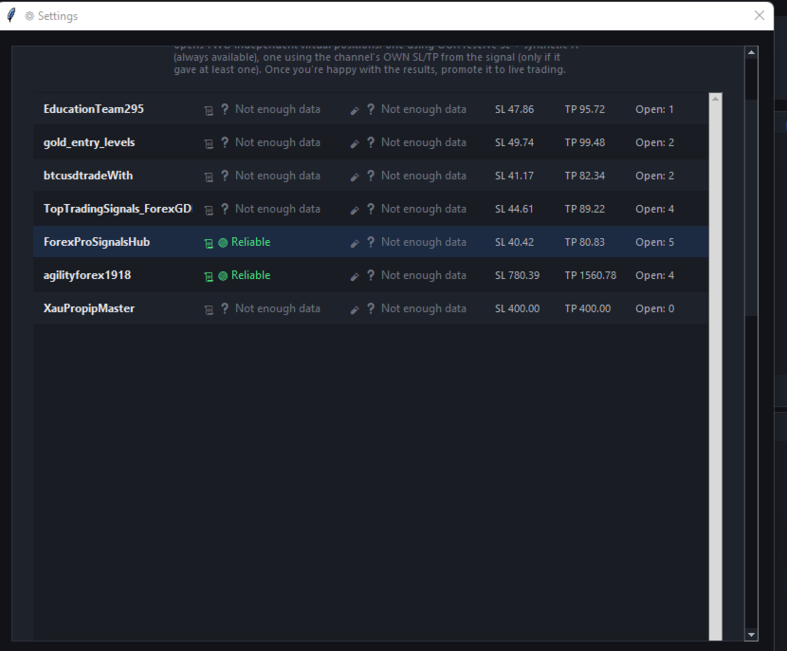Select the EducationTeam295 channel row
787x651 pixels.
coord(371,109)
